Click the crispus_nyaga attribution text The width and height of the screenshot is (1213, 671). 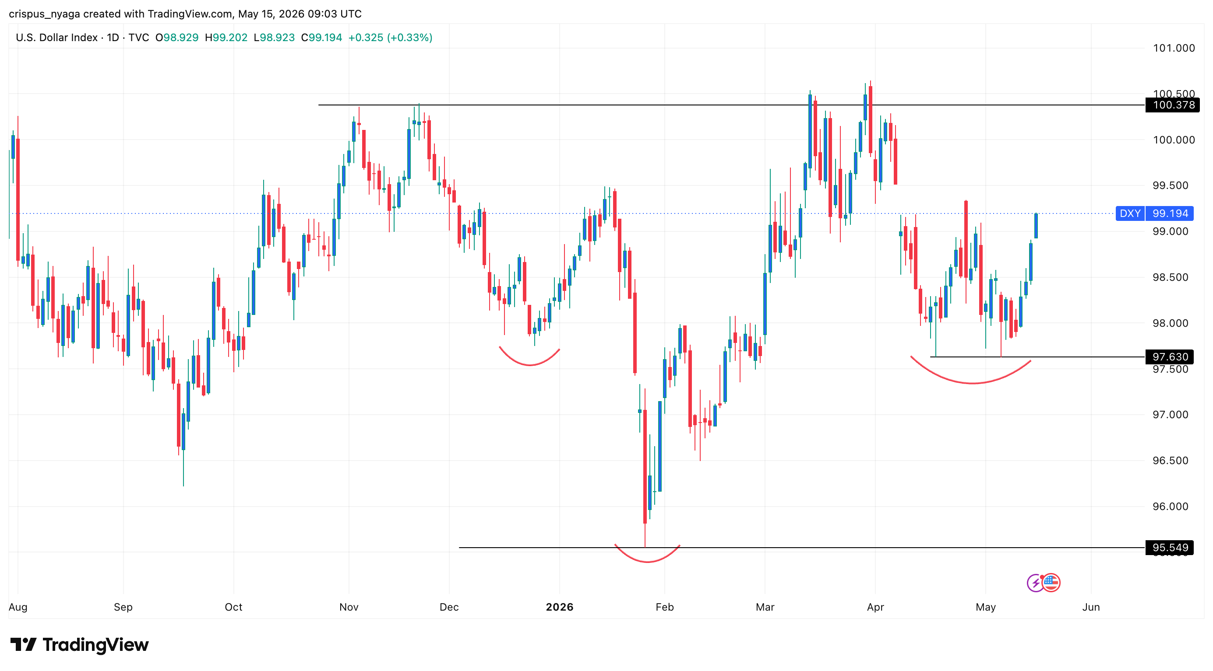point(185,14)
